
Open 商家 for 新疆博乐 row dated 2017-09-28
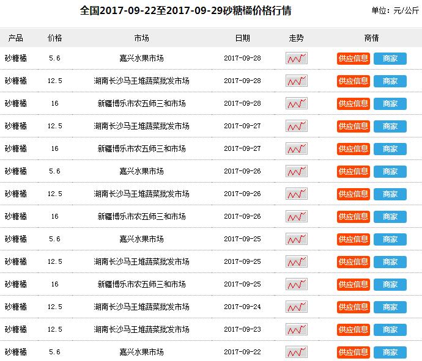point(390,104)
